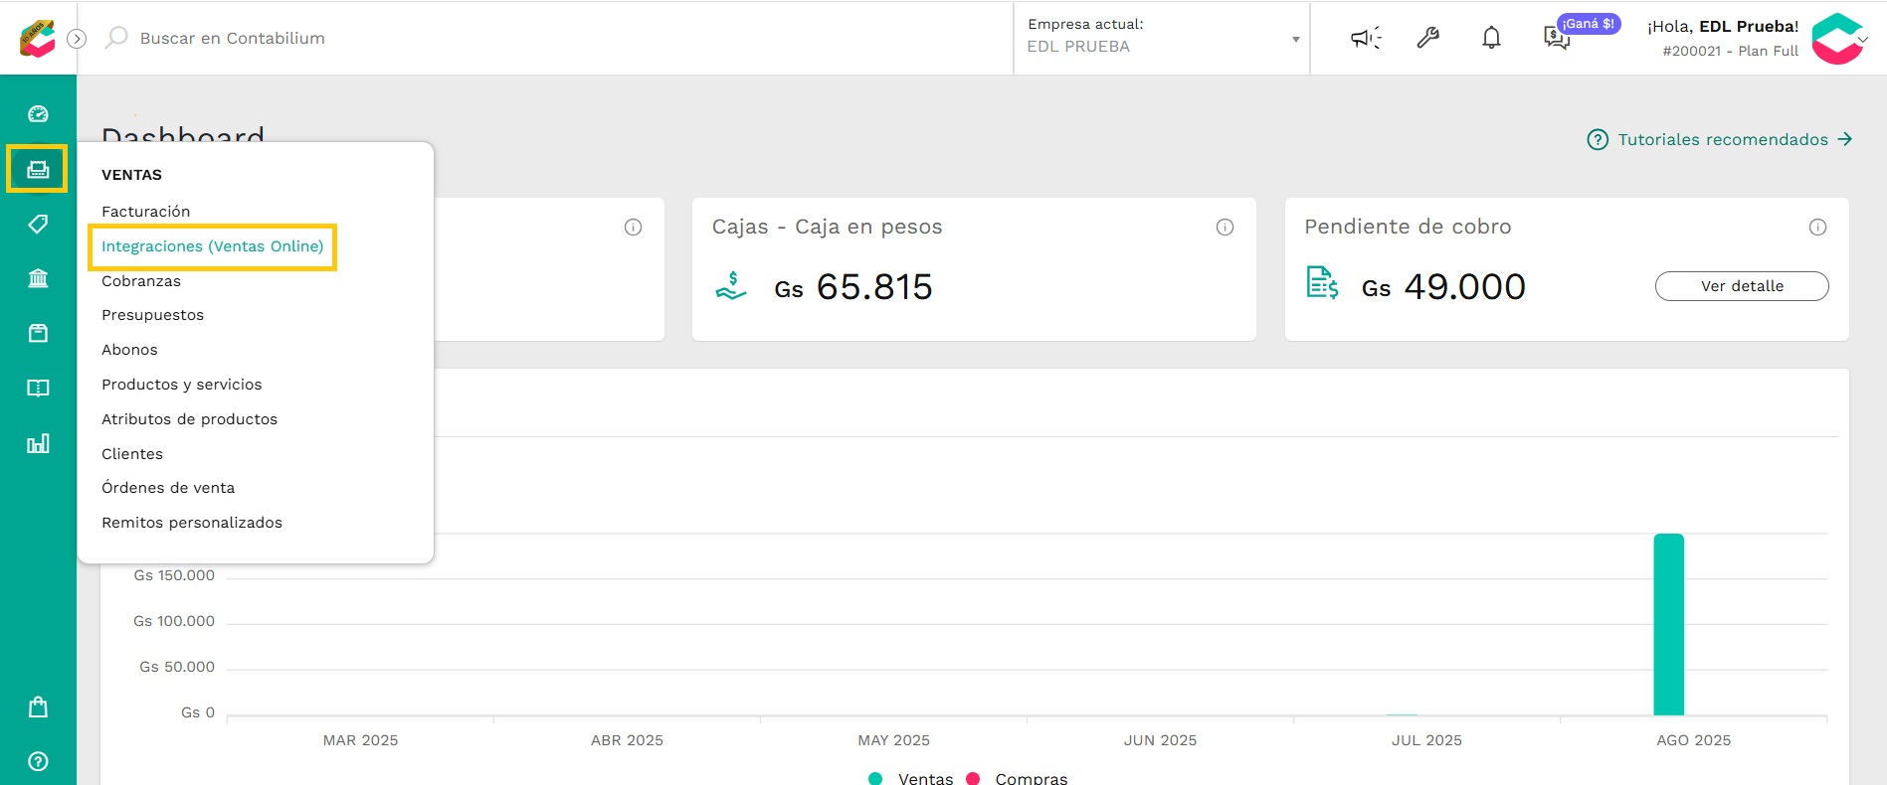This screenshot has height=785, width=1887.
Task: Select Facturación in the Ventas menu
Action: click(145, 212)
